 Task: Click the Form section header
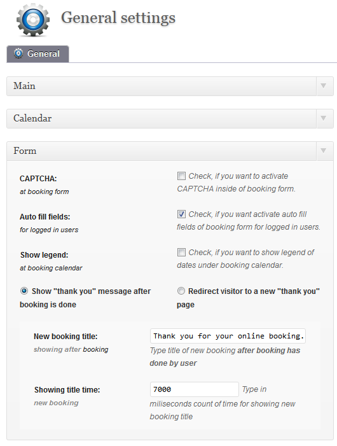coord(162,151)
